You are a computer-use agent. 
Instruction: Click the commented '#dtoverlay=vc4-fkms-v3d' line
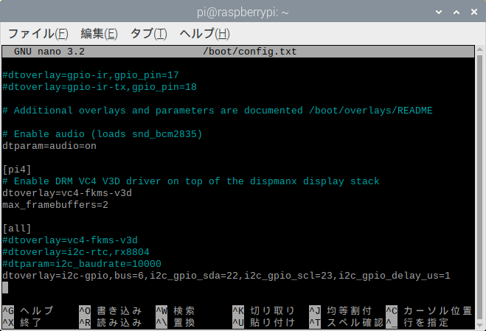click(70, 240)
